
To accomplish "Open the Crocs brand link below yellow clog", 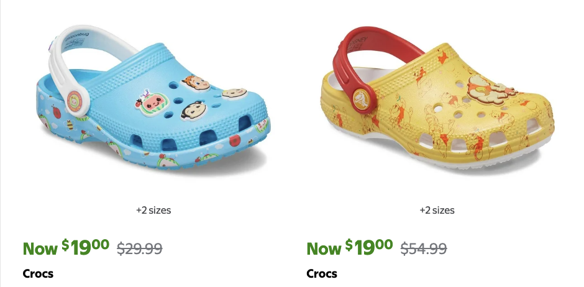I will [322, 273].
